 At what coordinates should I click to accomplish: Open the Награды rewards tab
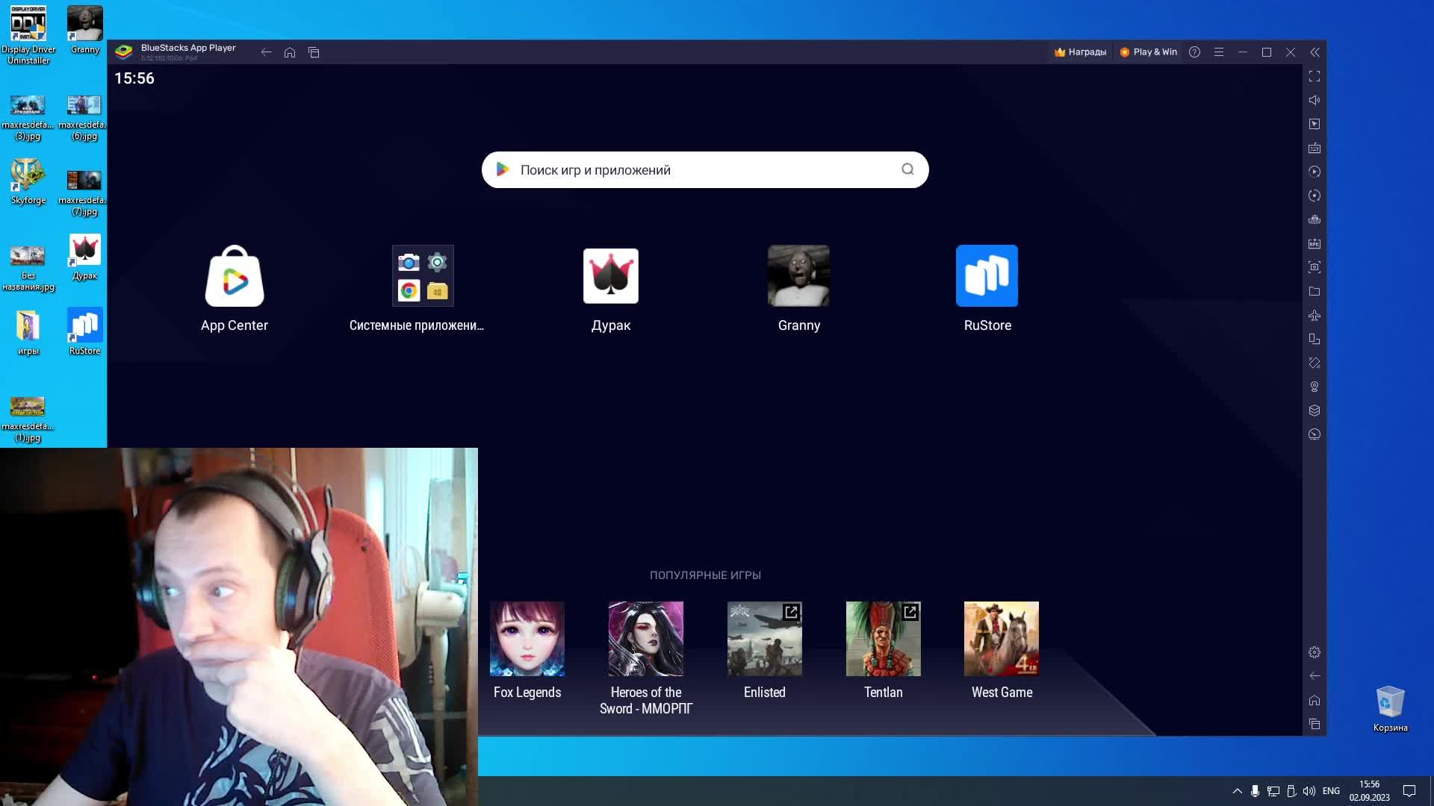click(1080, 52)
